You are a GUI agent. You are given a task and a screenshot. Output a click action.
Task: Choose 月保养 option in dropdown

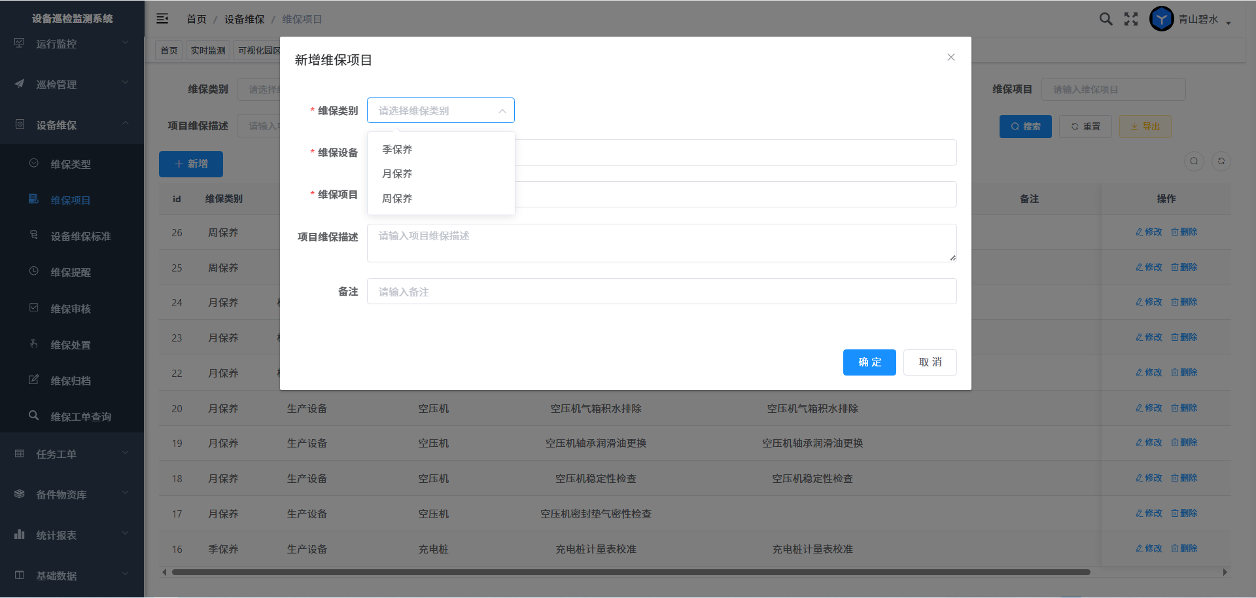[x=397, y=174]
